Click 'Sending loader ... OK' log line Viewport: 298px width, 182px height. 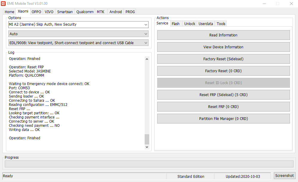27,96
